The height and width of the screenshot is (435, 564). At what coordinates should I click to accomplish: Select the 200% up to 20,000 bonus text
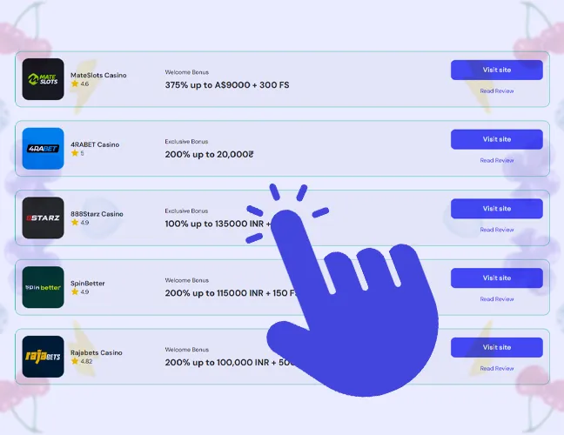pos(209,154)
